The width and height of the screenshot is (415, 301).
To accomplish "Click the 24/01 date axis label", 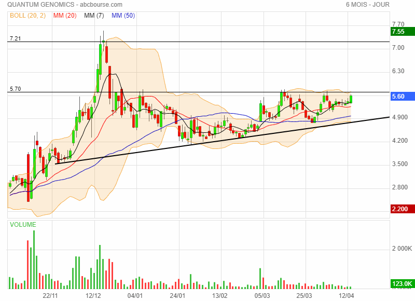I will (x=177, y=295).
